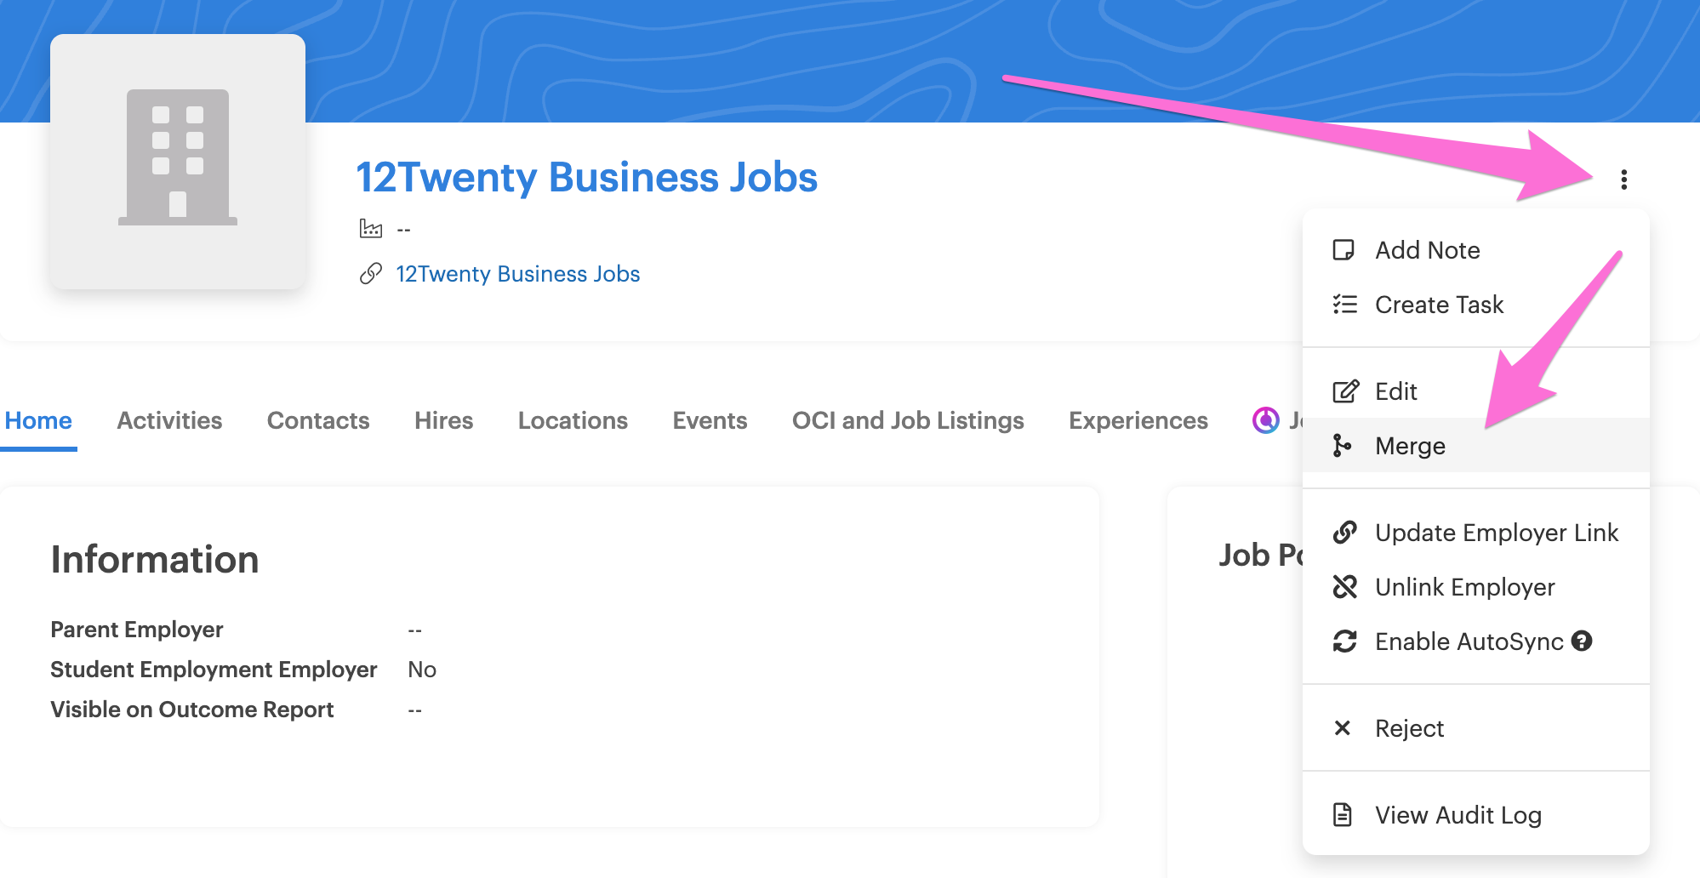The width and height of the screenshot is (1700, 878).
Task: Open the Experiences tab
Action: tap(1138, 420)
